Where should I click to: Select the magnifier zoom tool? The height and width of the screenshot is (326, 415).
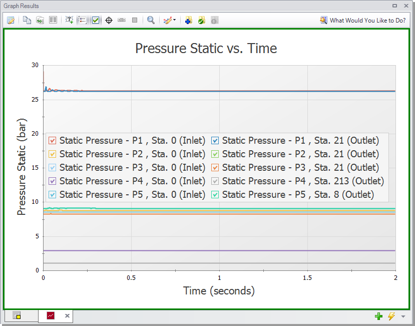pyautogui.click(x=151, y=20)
